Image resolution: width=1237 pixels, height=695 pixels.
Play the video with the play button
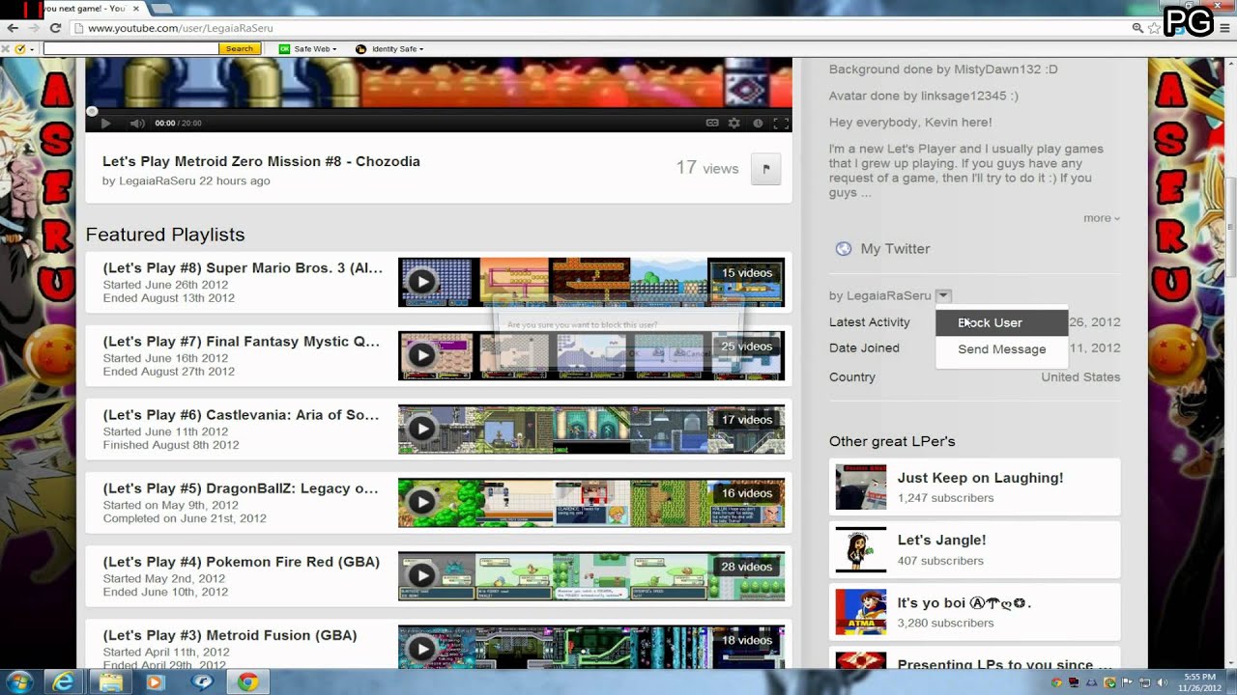click(105, 123)
